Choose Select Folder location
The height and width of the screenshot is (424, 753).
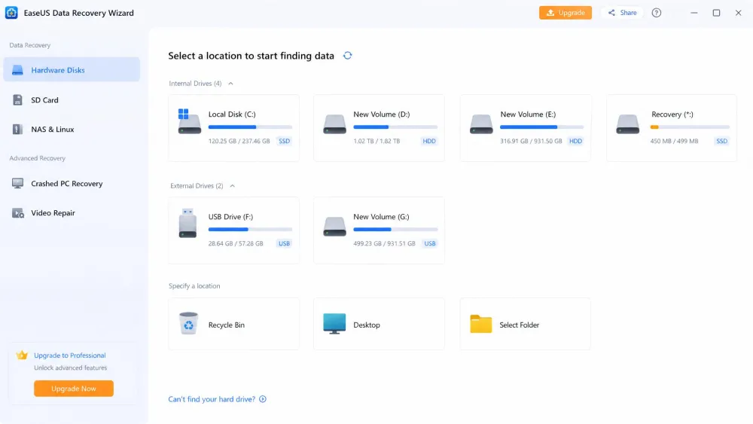pos(526,324)
